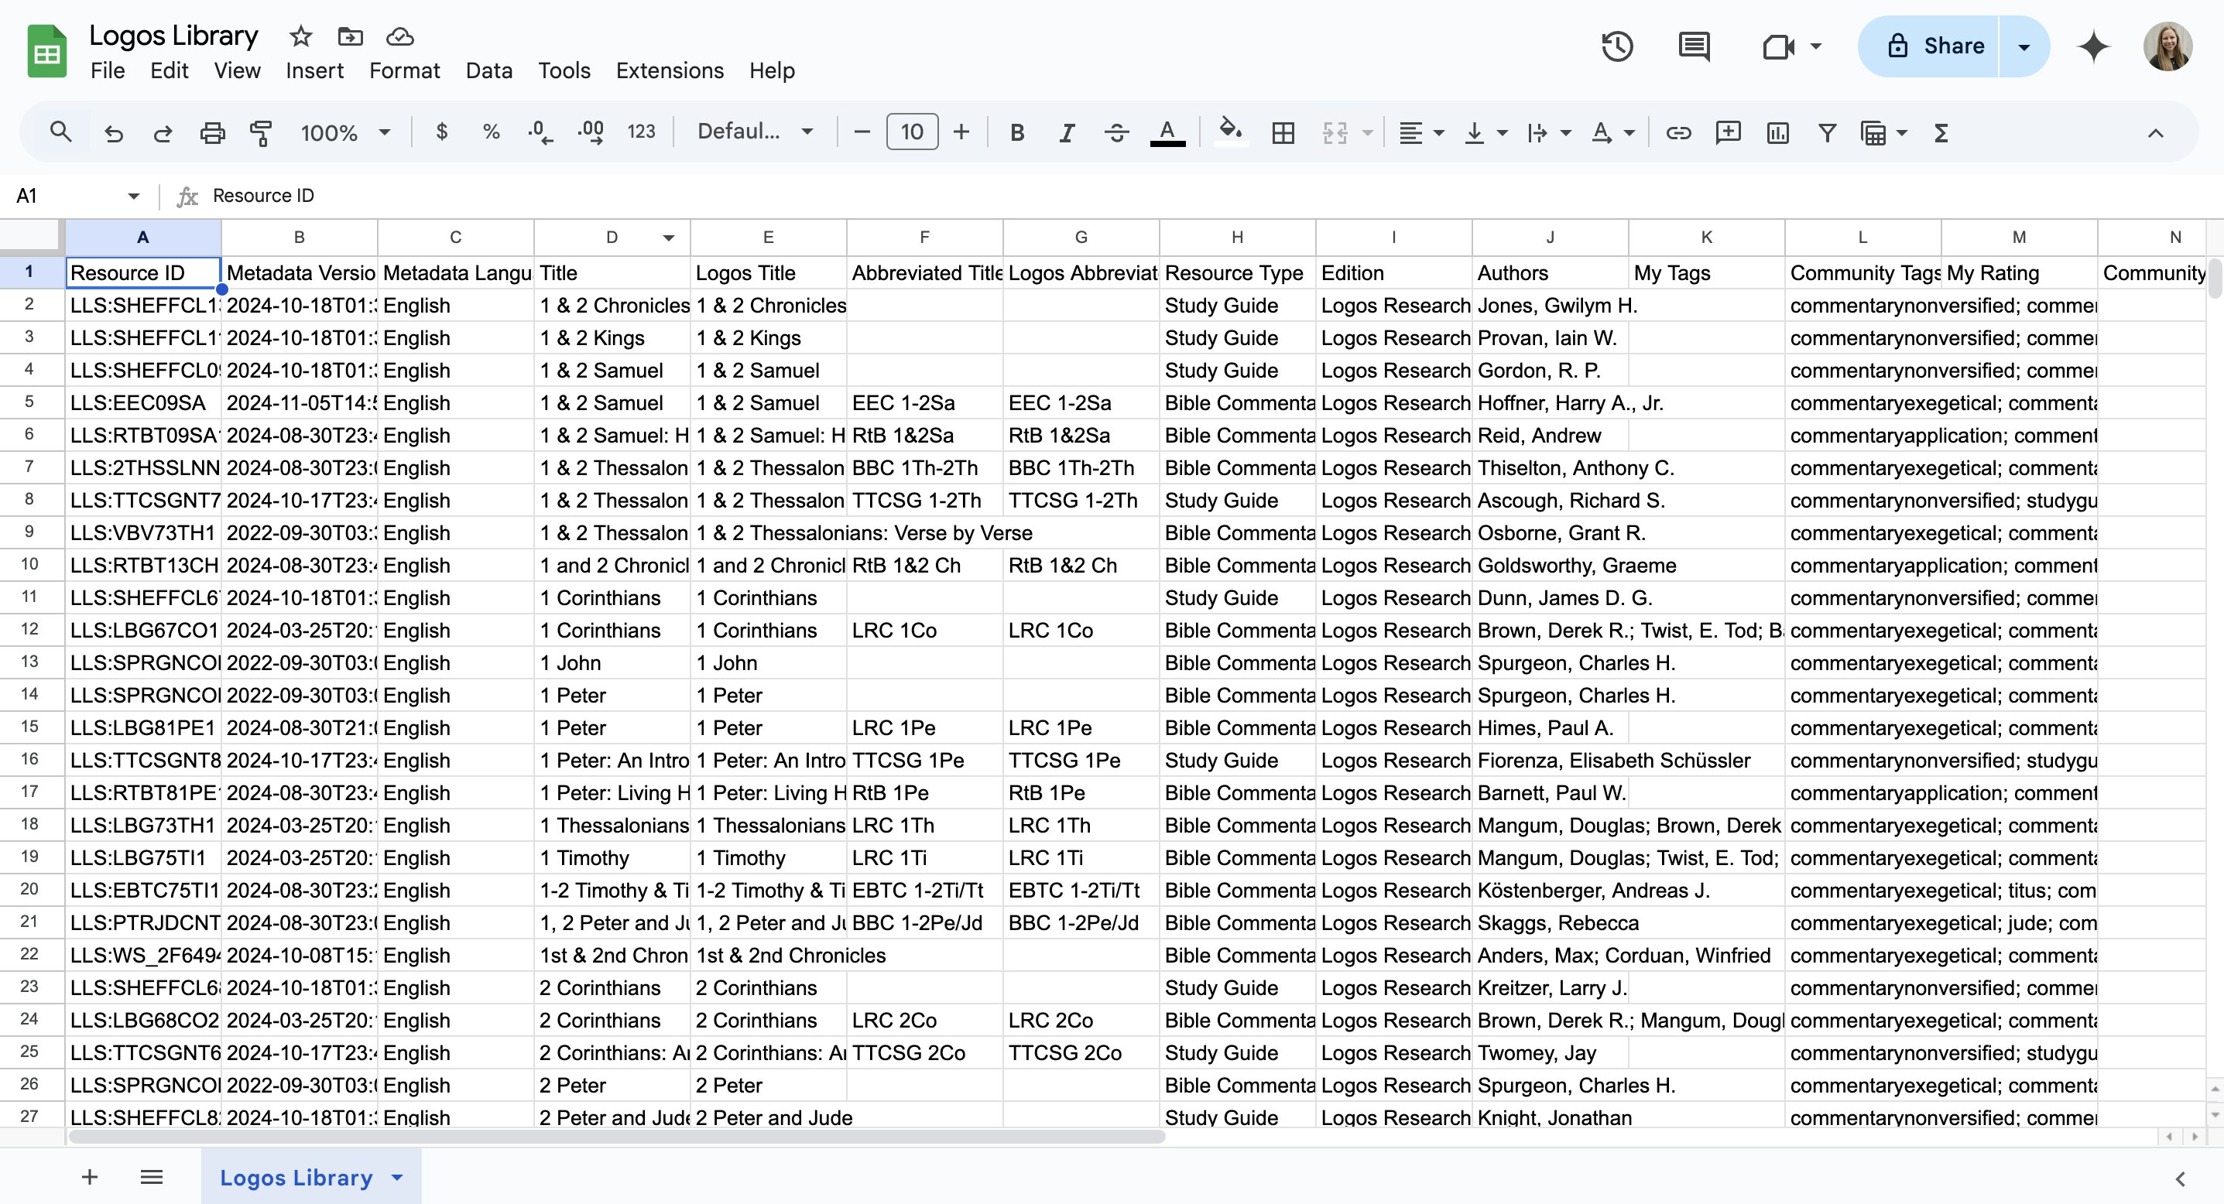Go to Sheets home via the green logo
This screenshot has height=1204, width=2224.
point(46,51)
